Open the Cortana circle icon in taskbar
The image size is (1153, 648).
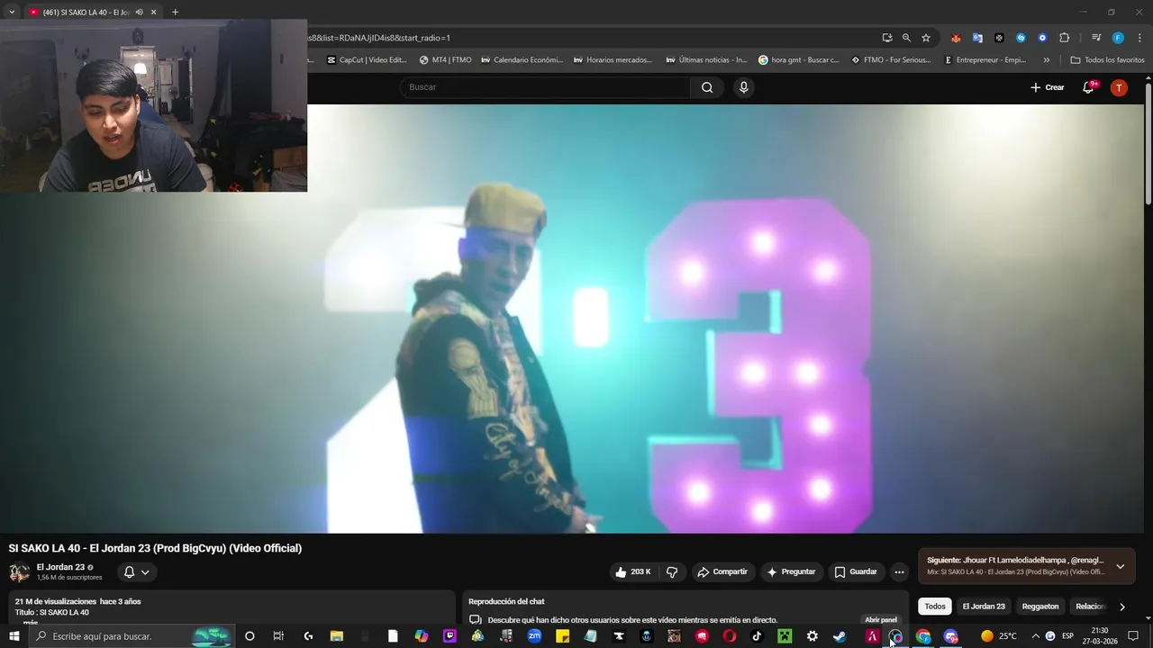pyautogui.click(x=250, y=636)
